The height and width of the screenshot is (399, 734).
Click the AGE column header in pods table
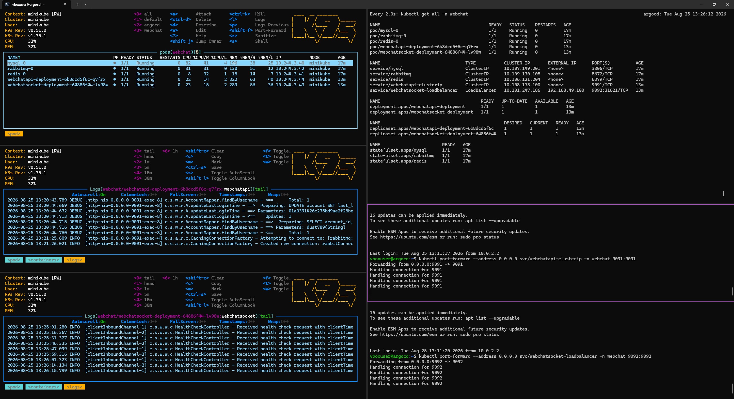coord(341,58)
